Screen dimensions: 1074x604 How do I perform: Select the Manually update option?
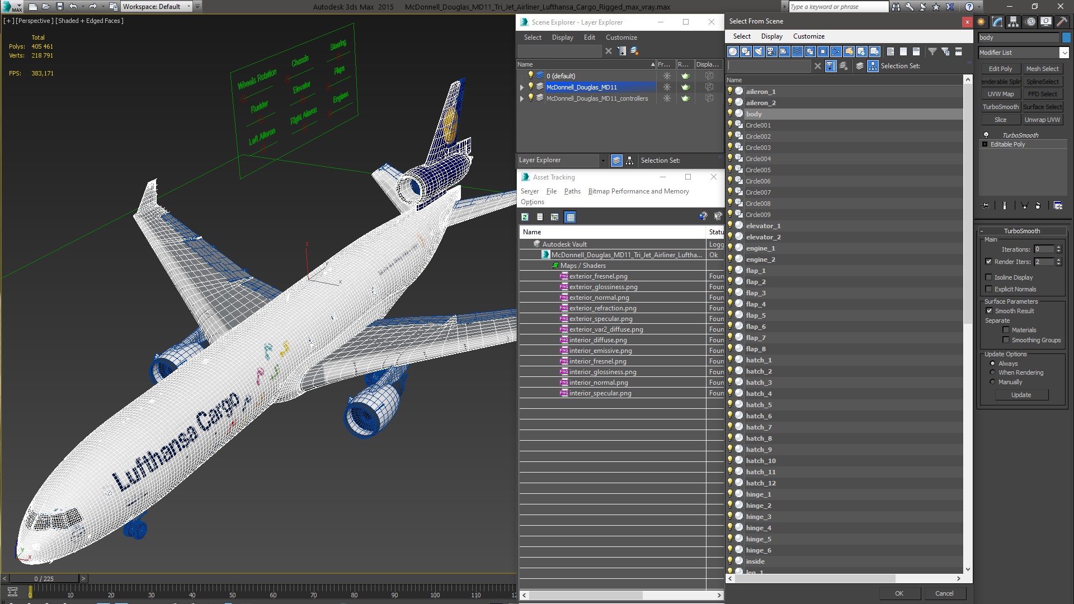click(992, 382)
